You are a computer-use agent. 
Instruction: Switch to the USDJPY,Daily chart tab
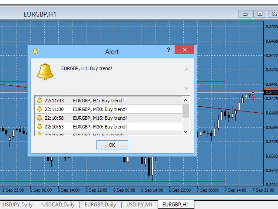coord(19,205)
